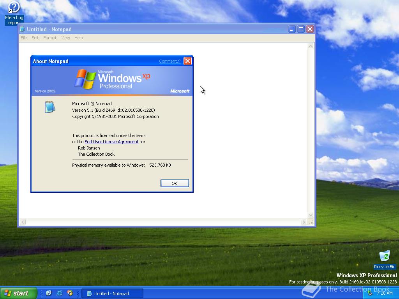The width and height of the screenshot is (399, 299).
Task: Open the Recycle Bin on the desktop
Action: pyautogui.click(x=385, y=260)
